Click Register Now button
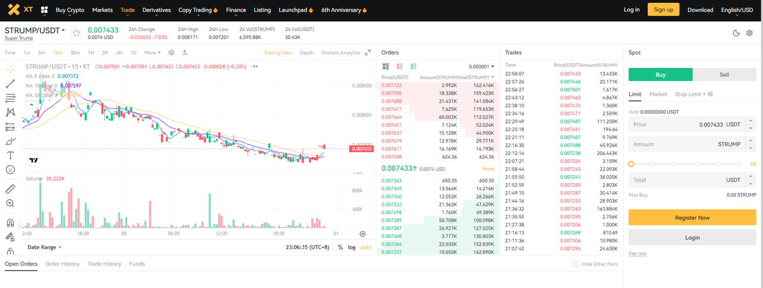 tap(692, 218)
